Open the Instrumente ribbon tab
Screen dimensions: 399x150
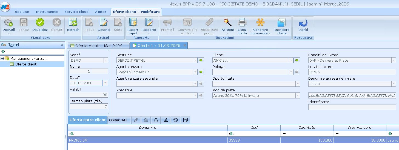tap(47, 12)
